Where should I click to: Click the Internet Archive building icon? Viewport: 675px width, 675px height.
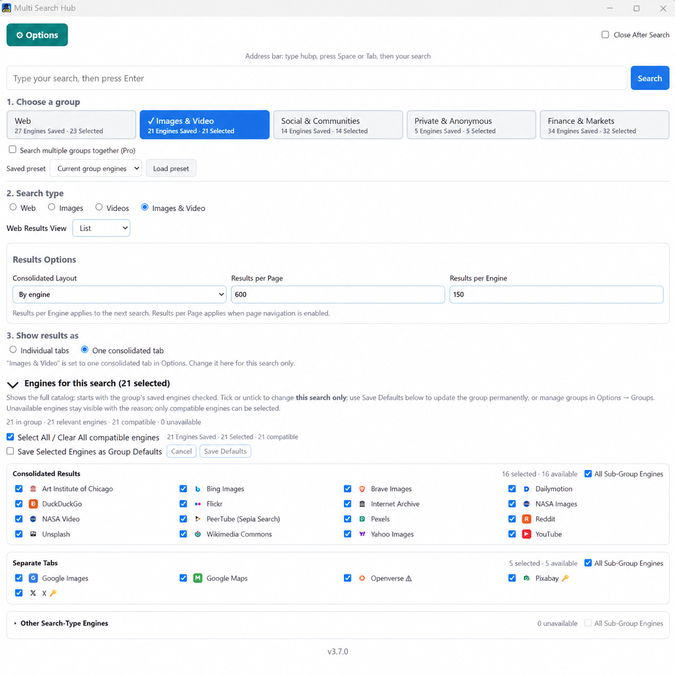click(x=362, y=504)
